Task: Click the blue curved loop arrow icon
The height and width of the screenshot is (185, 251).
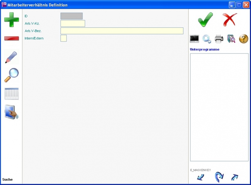Action: click(218, 177)
